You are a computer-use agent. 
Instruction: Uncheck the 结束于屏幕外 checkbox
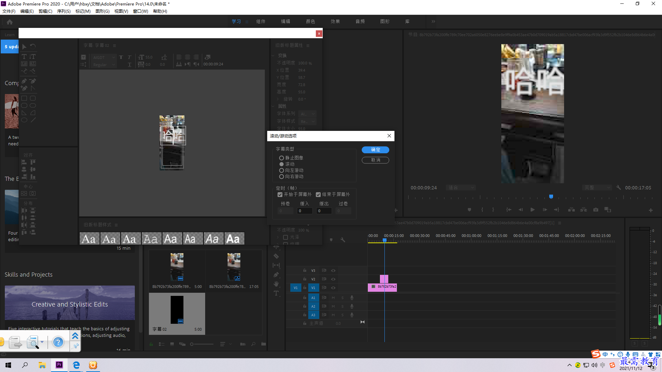318,195
